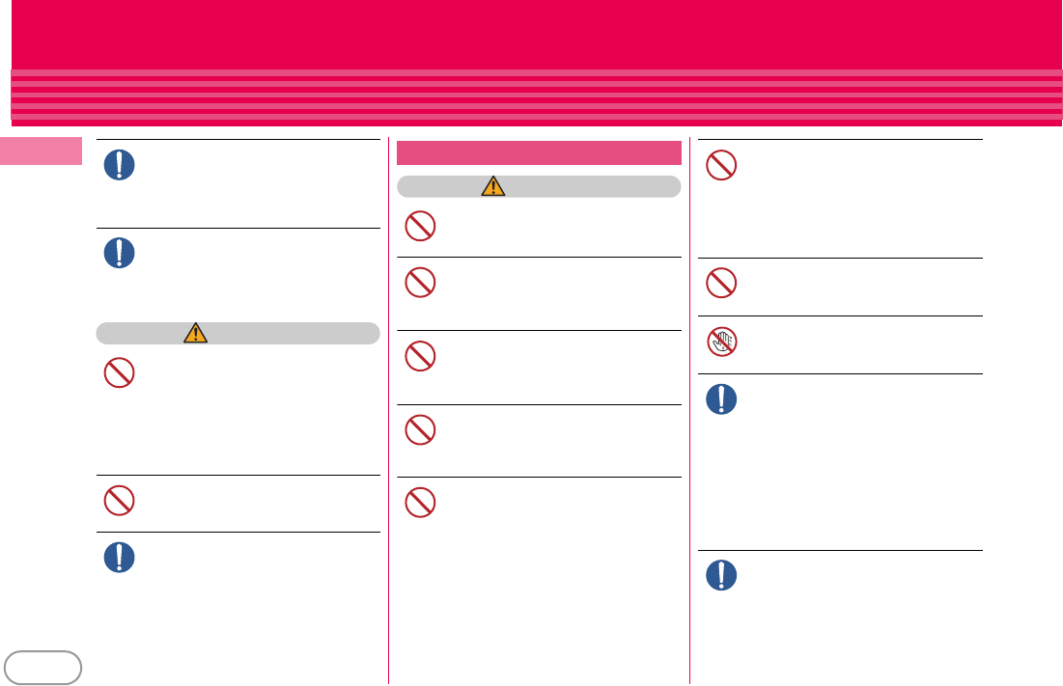Click the lowest prohibition icon in left column
Screen dimensions: 1063x686
point(120,499)
